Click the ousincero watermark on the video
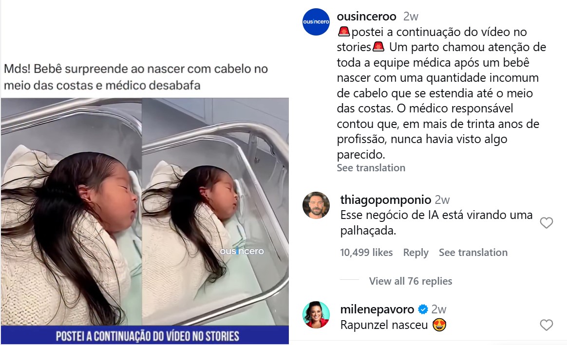This screenshot has height=345, width=567. click(242, 252)
